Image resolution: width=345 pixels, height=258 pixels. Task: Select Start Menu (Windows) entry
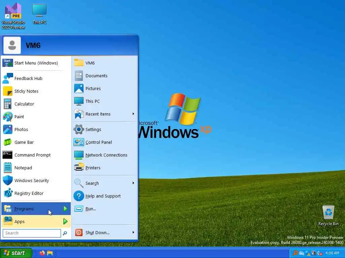(36, 63)
